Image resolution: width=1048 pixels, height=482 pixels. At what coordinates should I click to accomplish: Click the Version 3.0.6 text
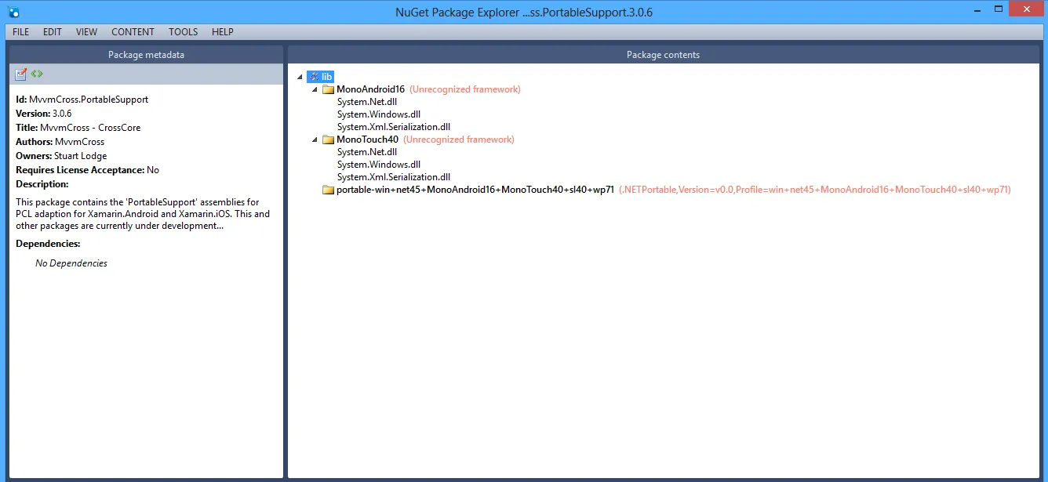point(44,114)
